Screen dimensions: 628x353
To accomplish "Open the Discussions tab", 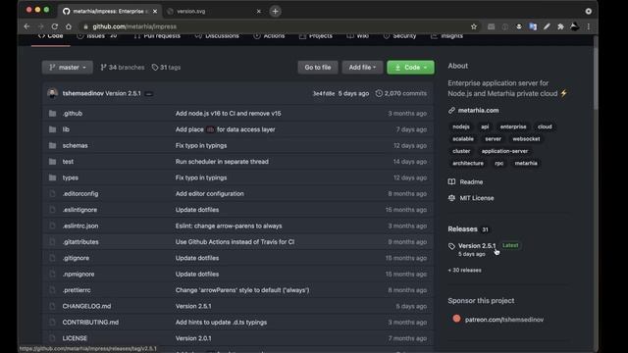I will click(x=217, y=36).
